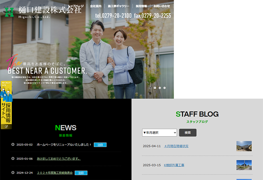Image resolution: width=263 pixels, height=180 pixels.
Task: Open the お問い合わせ menu item
Action: pyautogui.click(x=161, y=6)
